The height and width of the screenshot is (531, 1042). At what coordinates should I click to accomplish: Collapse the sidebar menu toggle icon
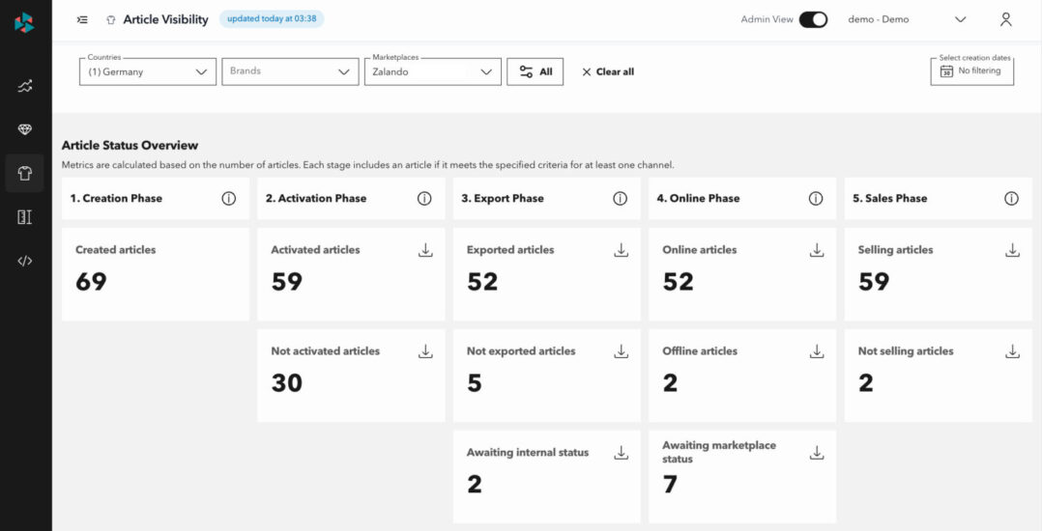(x=83, y=19)
